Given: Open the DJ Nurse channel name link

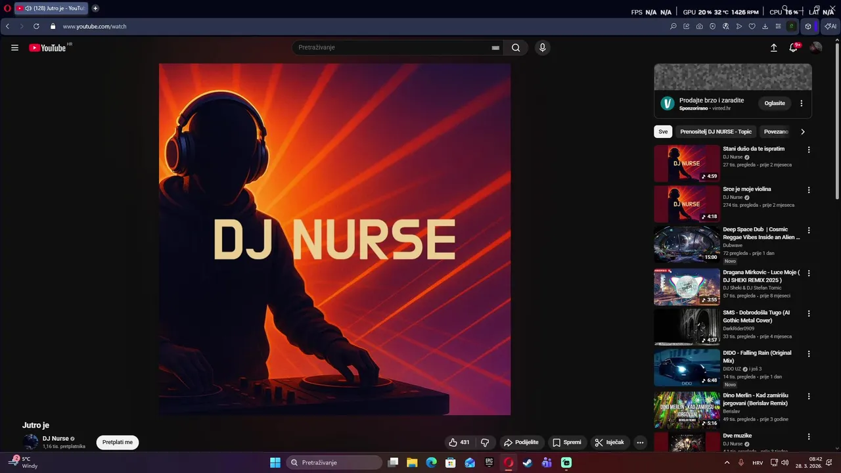Looking at the screenshot, I should pyautogui.click(x=56, y=438).
